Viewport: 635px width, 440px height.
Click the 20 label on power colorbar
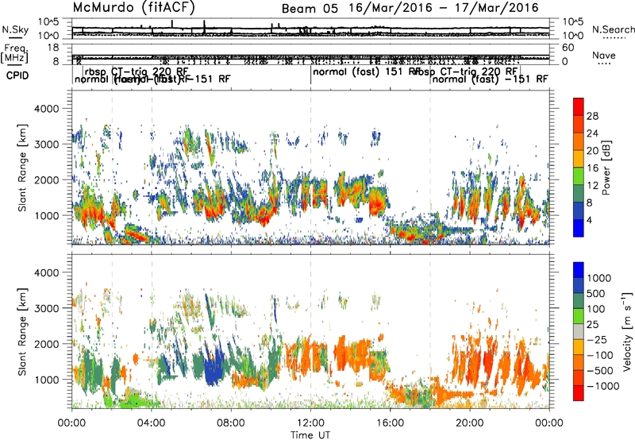tap(592, 151)
